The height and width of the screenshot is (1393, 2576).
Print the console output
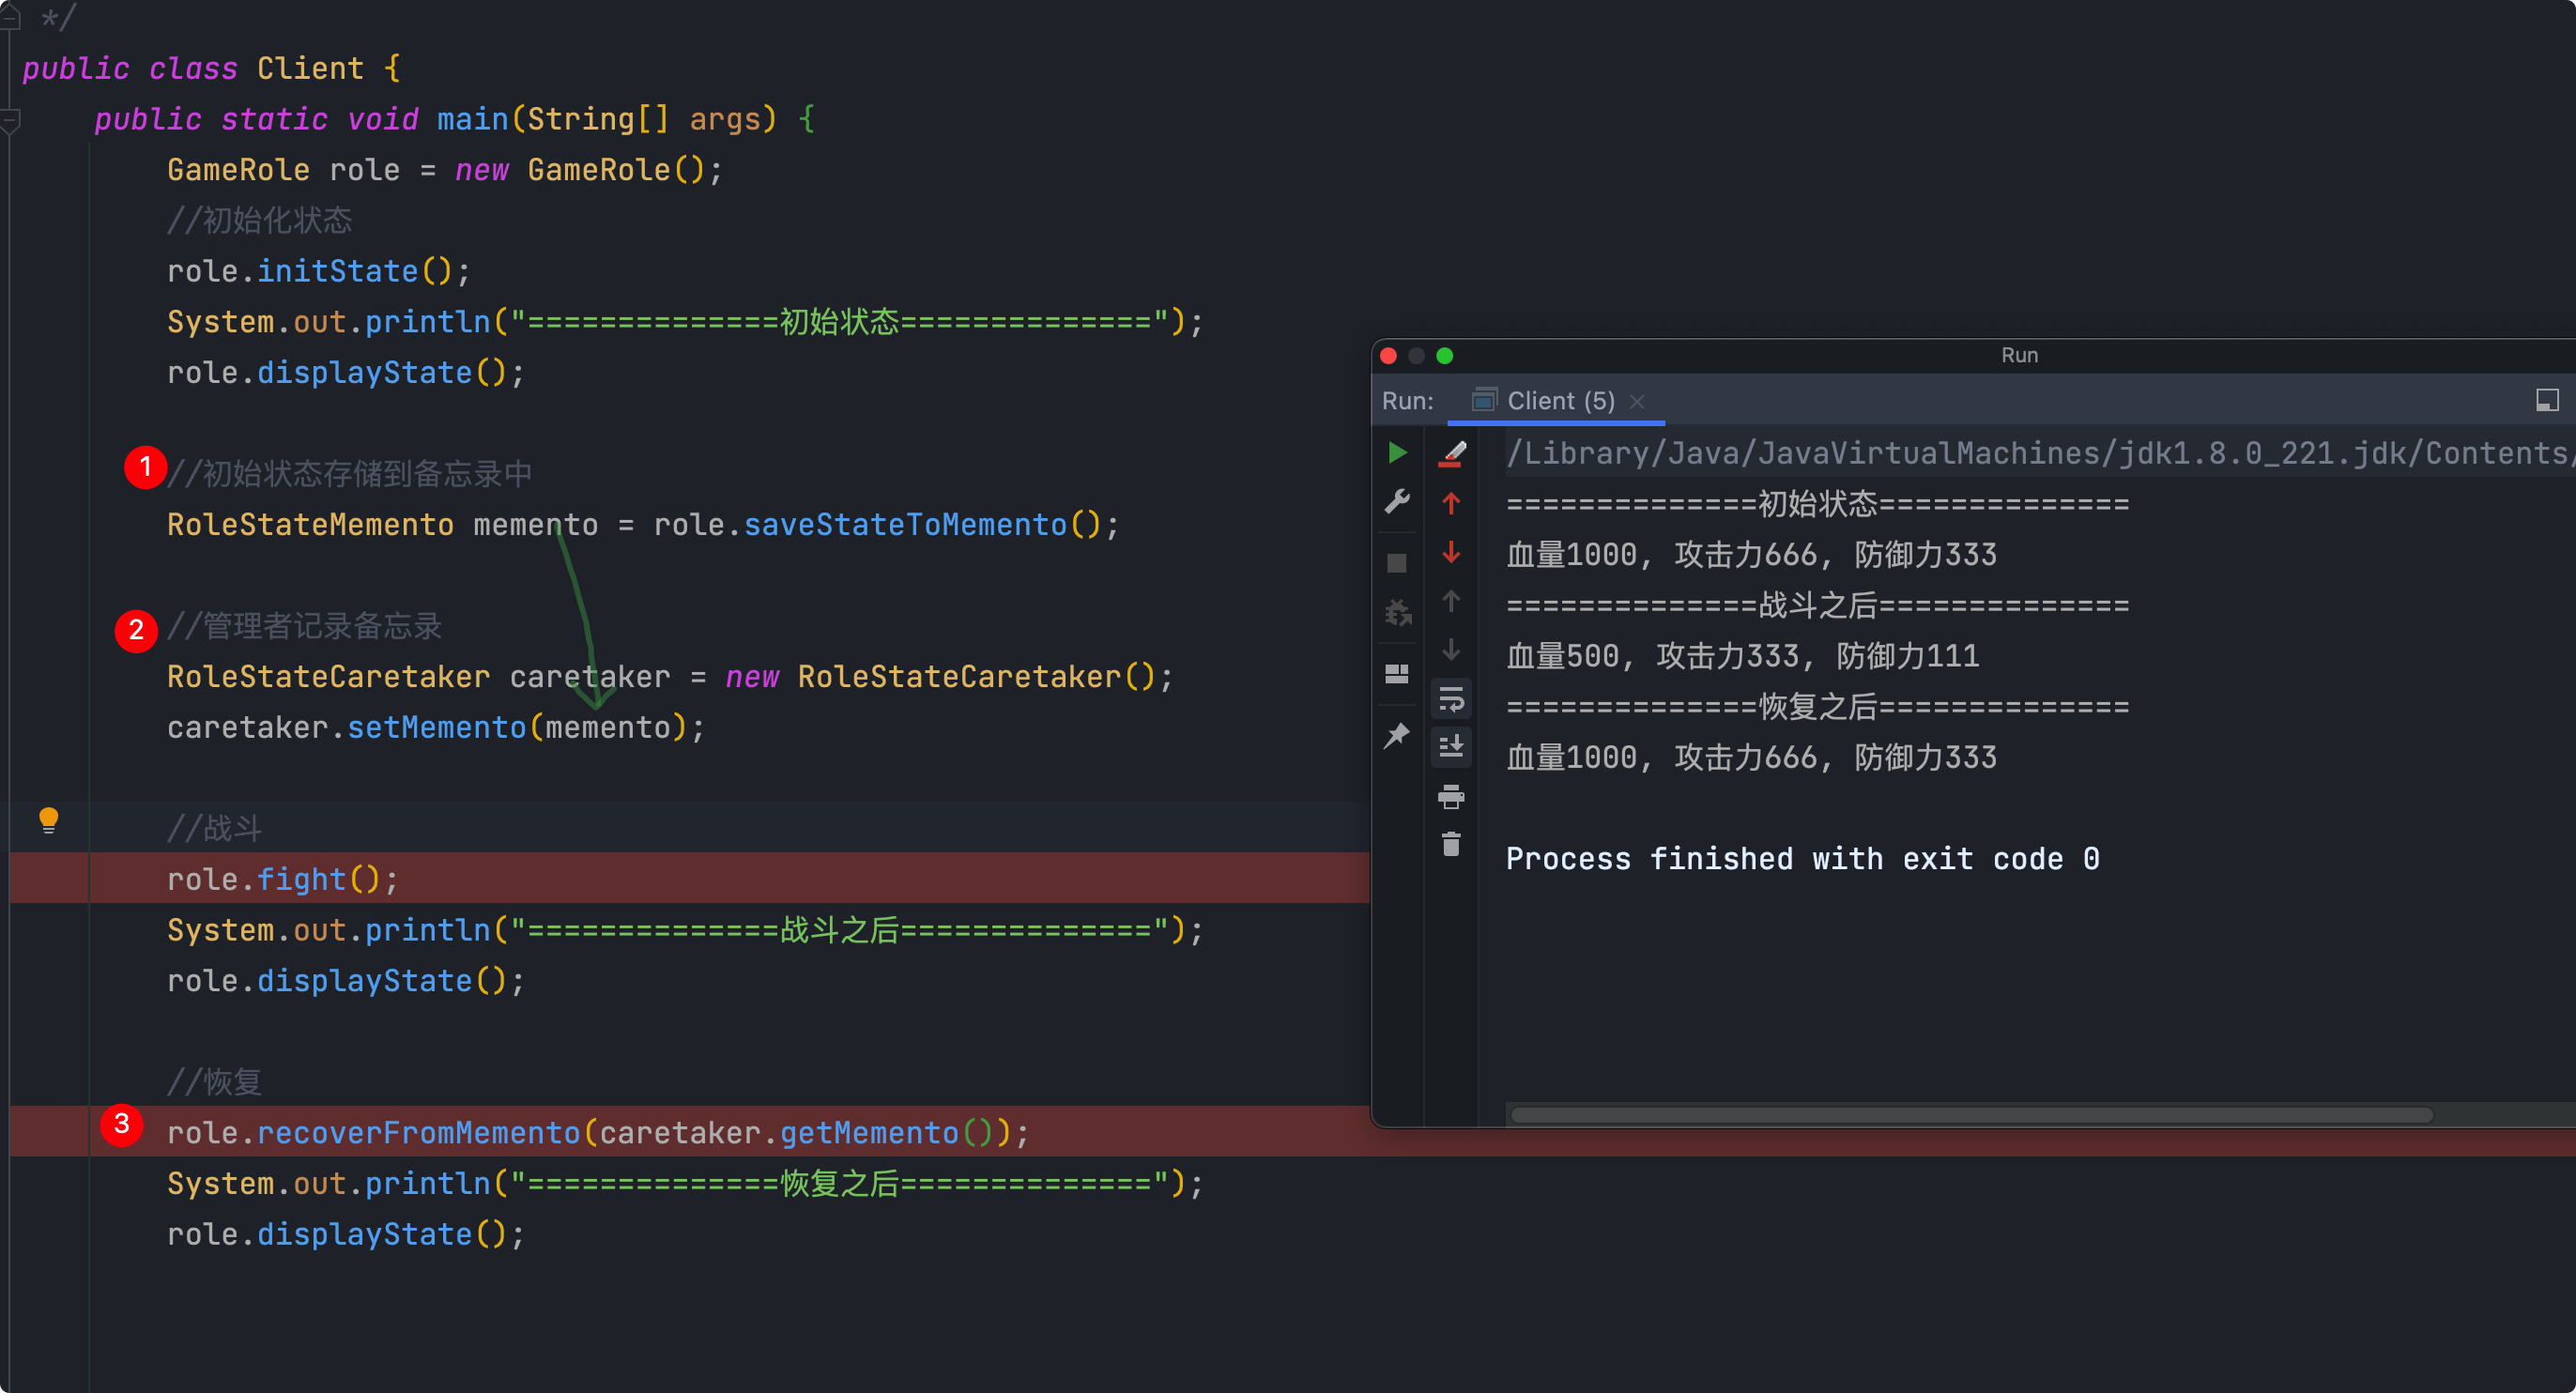(1451, 797)
